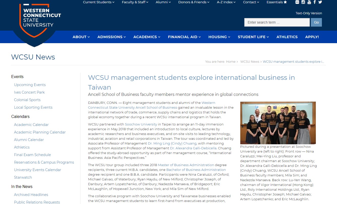This screenshot has height=204, width=337.
Task: Open the Soochow University group photo
Action: tap(278, 123)
